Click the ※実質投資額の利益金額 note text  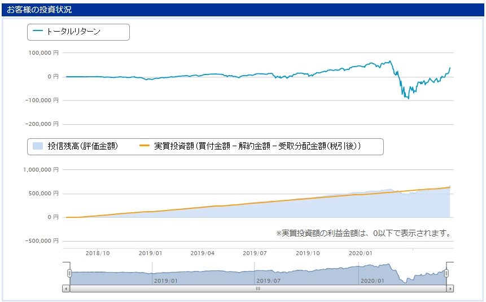click(364, 233)
